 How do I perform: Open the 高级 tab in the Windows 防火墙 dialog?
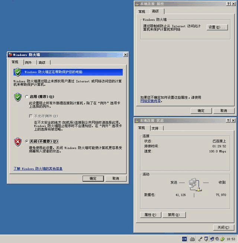click(42, 63)
